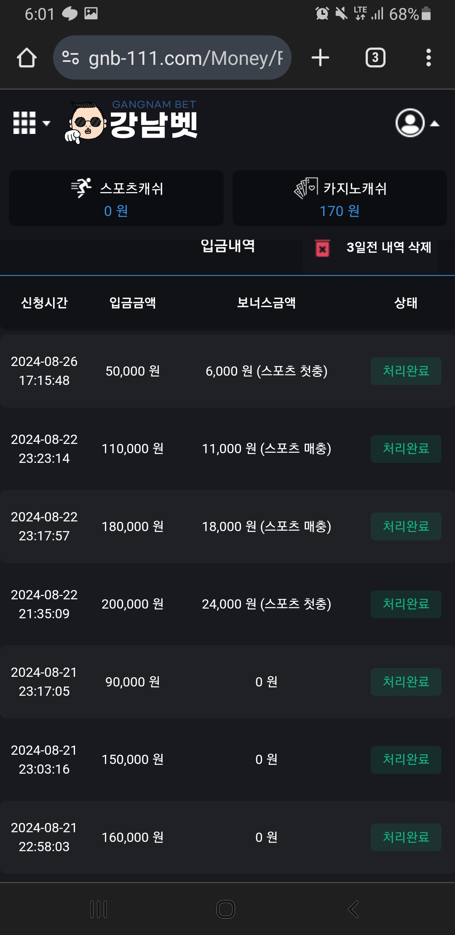
Task: Tap the red trash delete icon
Action: 322,248
